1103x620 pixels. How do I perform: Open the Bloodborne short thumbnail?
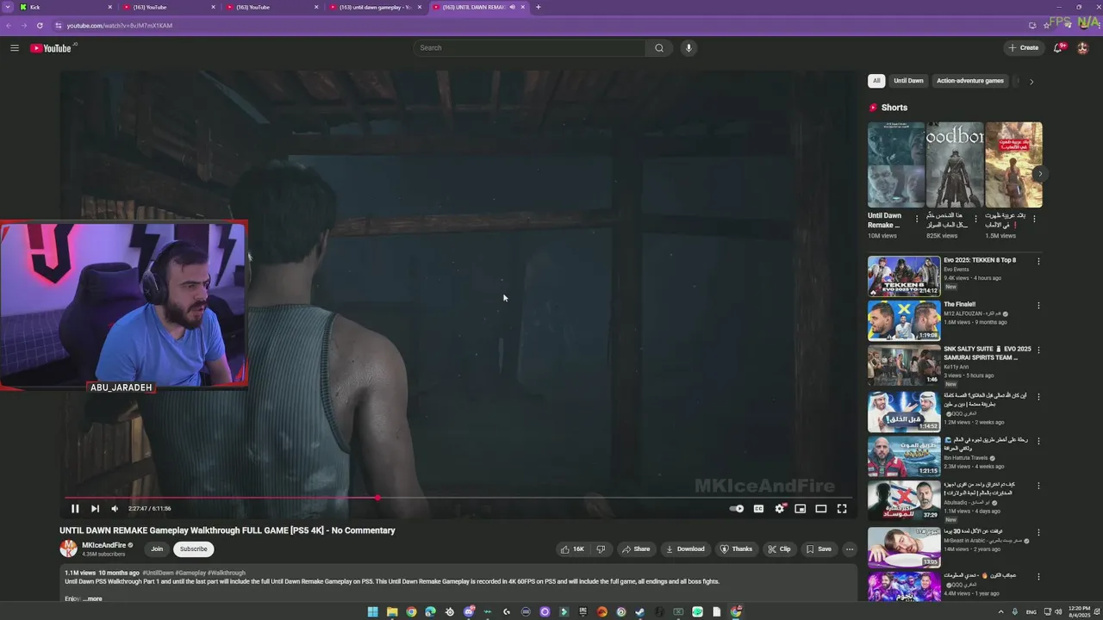click(x=955, y=164)
